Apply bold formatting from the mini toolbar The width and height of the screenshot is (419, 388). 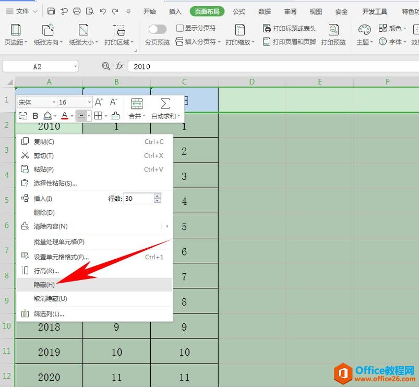(x=35, y=116)
